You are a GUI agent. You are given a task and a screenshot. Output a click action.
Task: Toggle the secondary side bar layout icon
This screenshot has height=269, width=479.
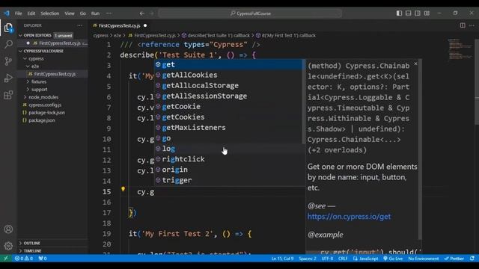pos(418,13)
